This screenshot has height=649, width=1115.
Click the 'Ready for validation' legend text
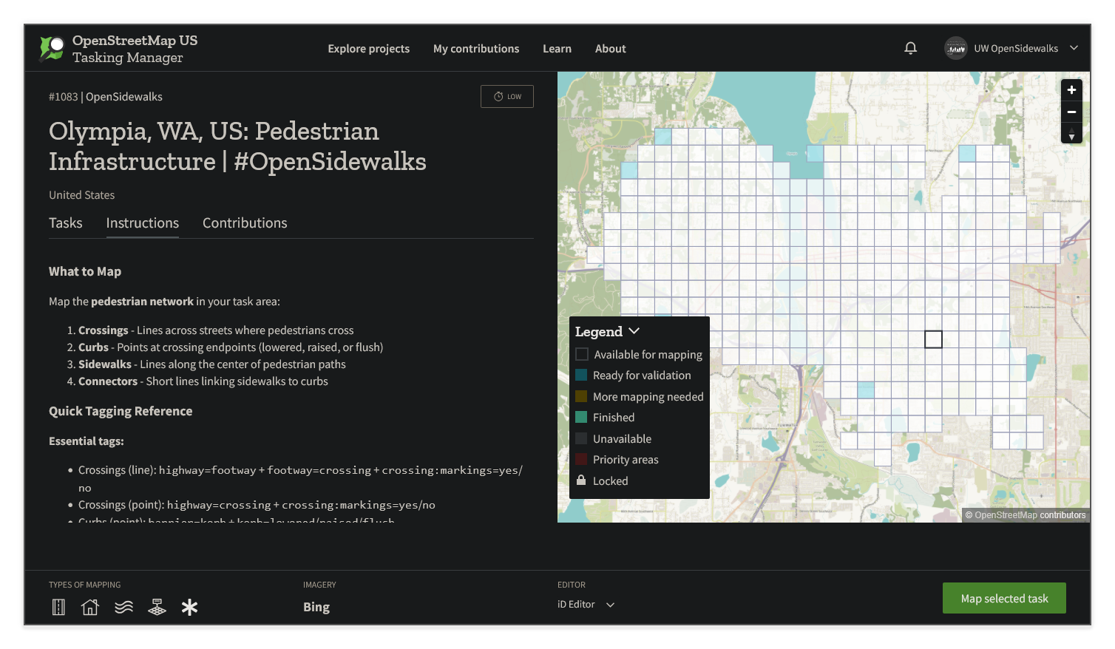642,376
